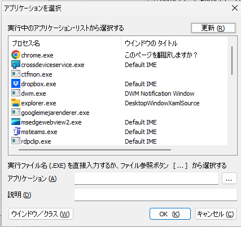Image resolution: width=241 pixels, height=227 pixels.
Task: Focus the アプリケーション (A) input field
Action: coord(146,179)
